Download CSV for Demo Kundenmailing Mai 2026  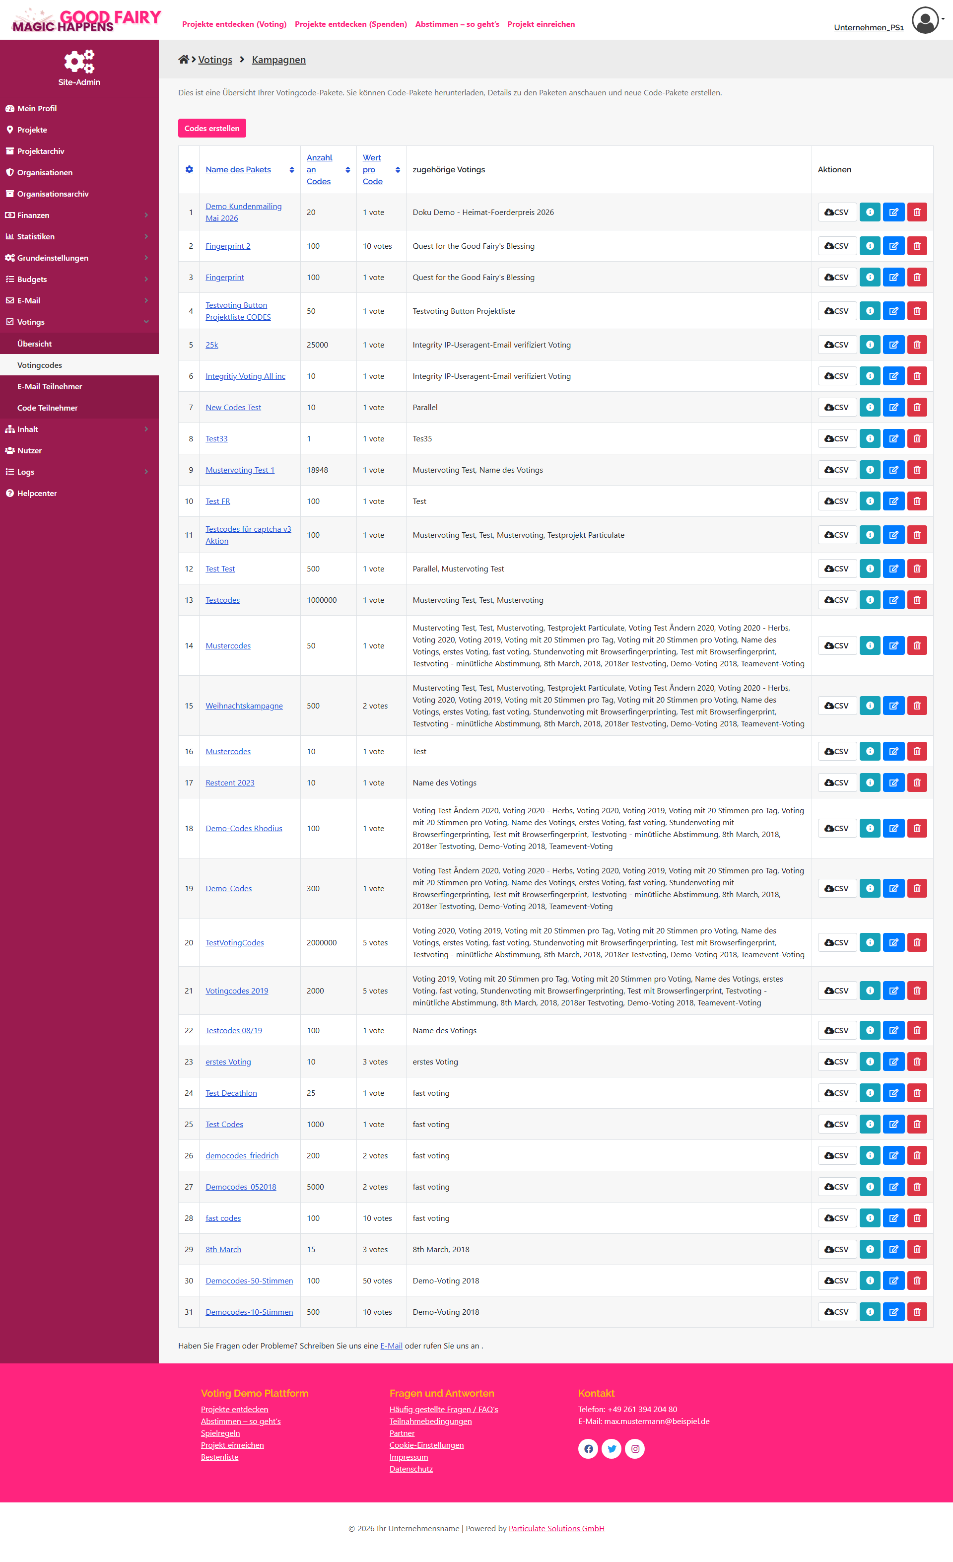pyautogui.click(x=837, y=212)
